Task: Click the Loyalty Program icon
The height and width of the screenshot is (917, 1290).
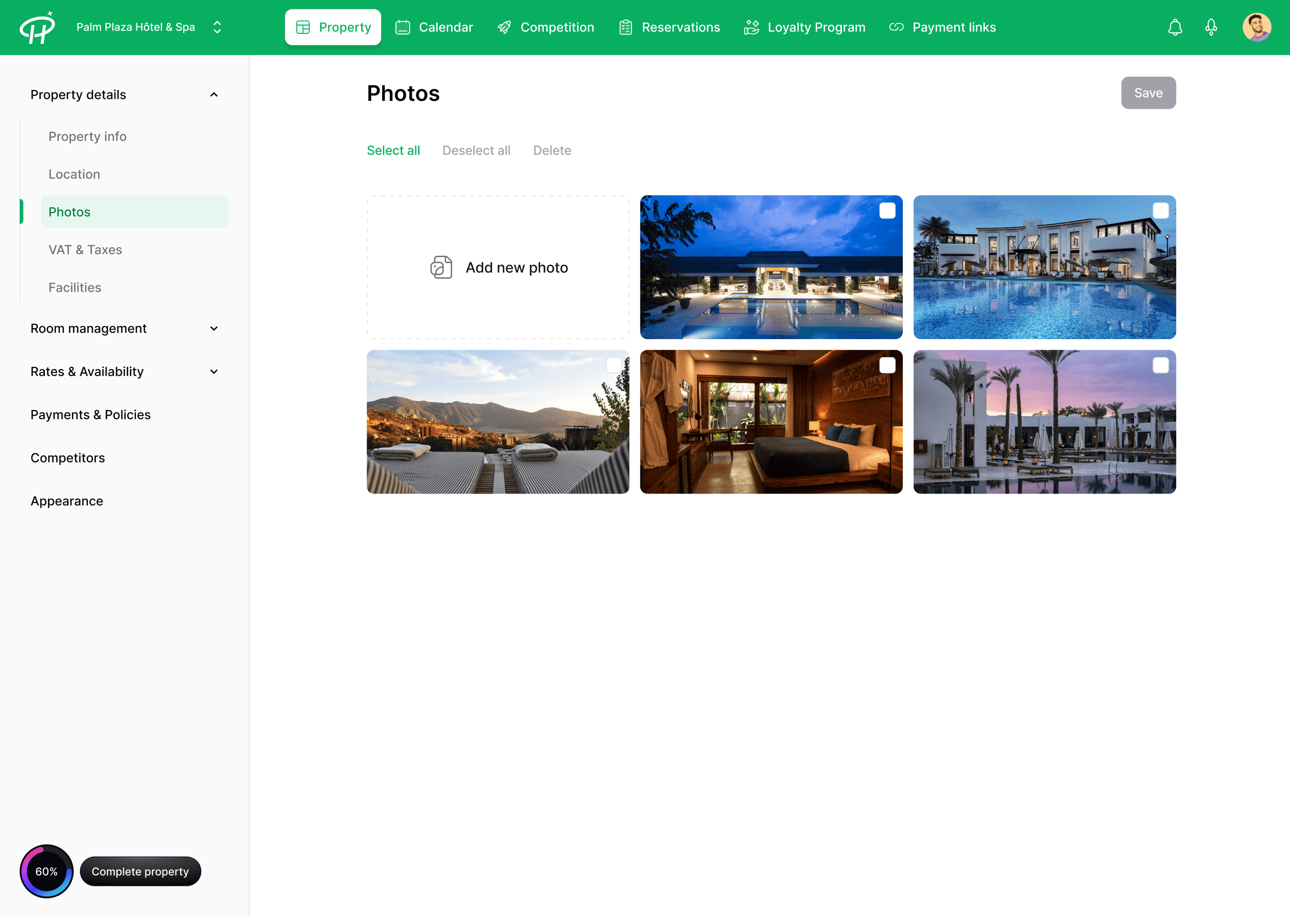Action: [751, 27]
